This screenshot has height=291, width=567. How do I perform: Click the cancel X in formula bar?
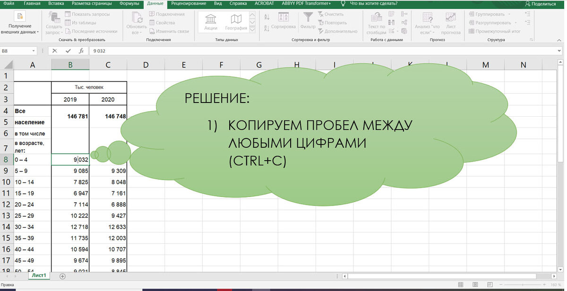click(55, 51)
